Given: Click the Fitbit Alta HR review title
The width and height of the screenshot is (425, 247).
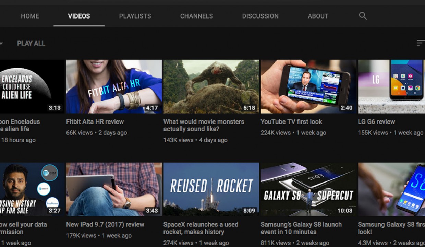Looking at the screenshot, I should click(x=95, y=121).
